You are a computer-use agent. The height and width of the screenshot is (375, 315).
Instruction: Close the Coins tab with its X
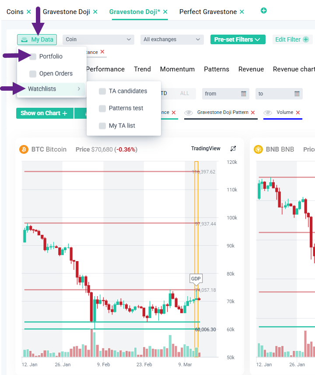(x=29, y=12)
